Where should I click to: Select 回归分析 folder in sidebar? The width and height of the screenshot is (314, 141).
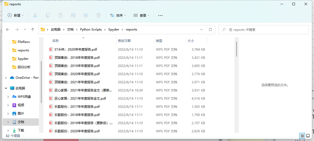[x=21, y=67]
